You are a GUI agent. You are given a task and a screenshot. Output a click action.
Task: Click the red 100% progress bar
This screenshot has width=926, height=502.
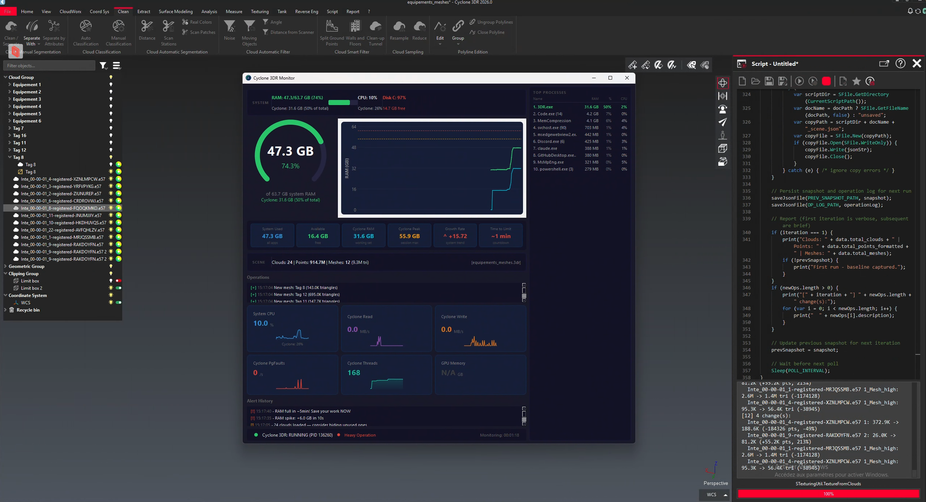pos(828,494)
